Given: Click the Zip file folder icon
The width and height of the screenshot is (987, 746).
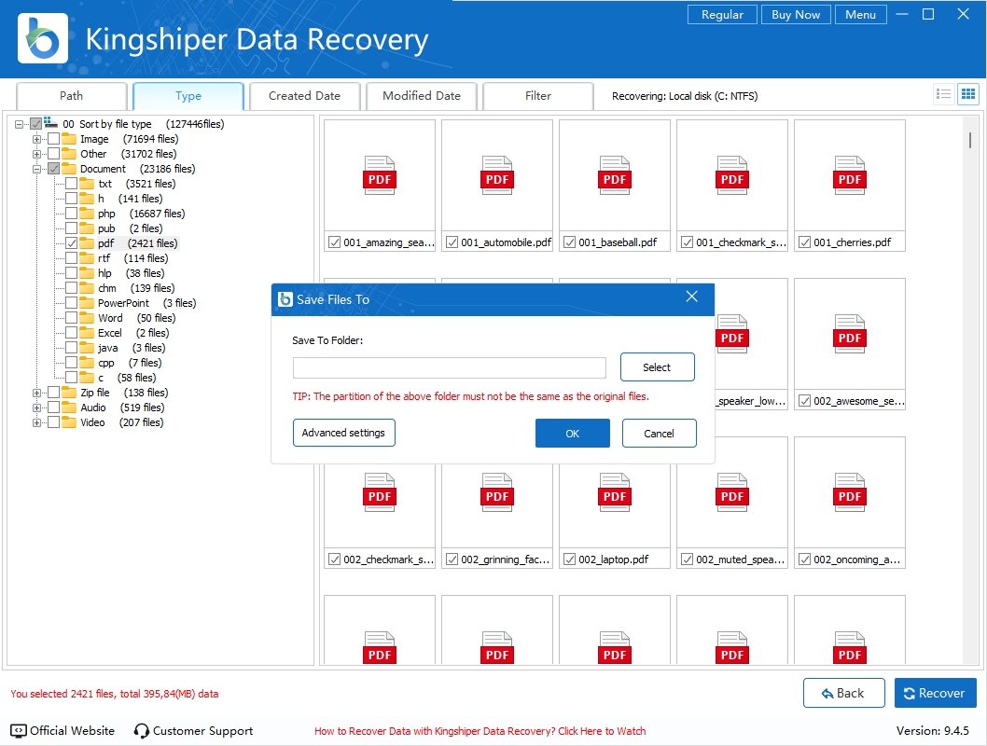Looking at the screenshot, I should point(69,393).
